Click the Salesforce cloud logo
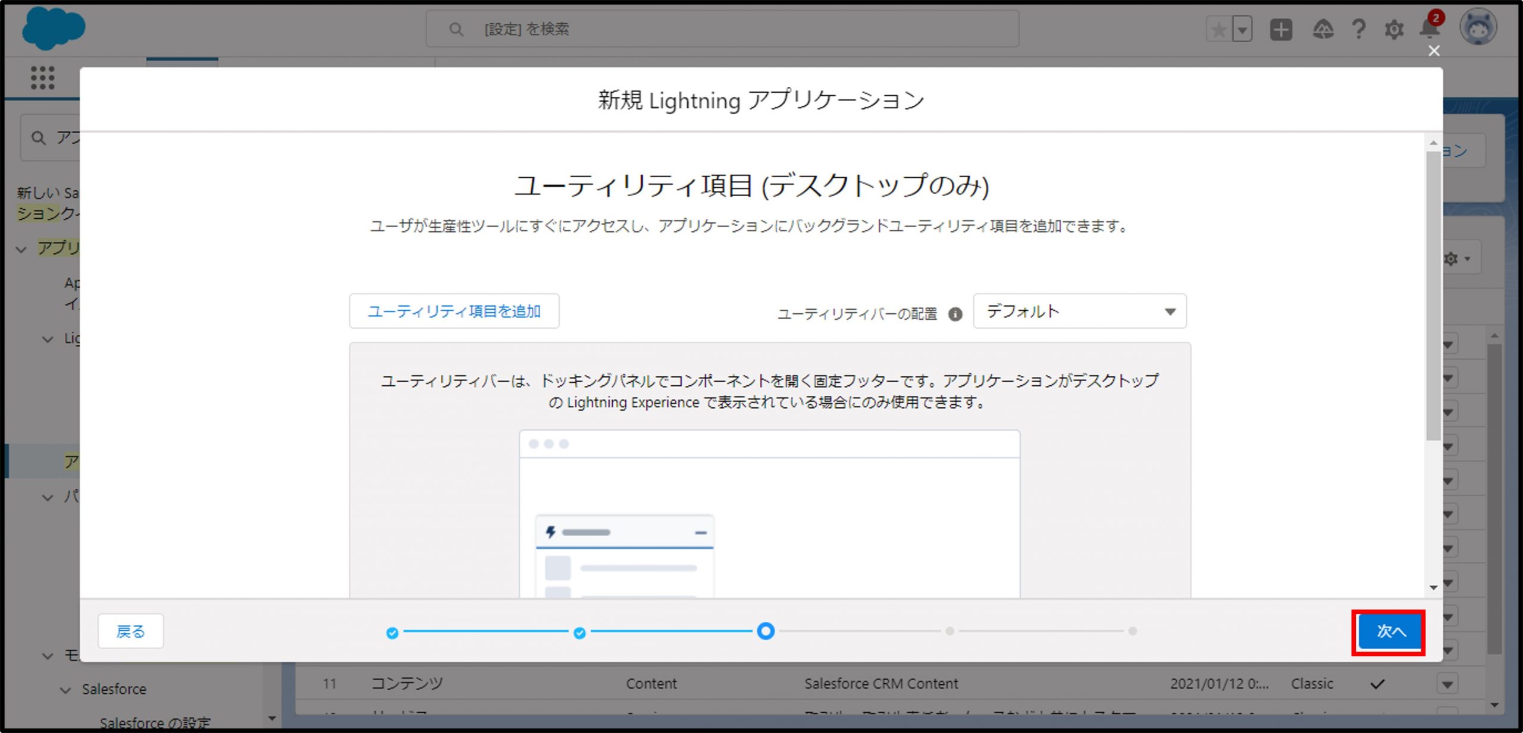The image size is (1523, 733). click(53, 29)
